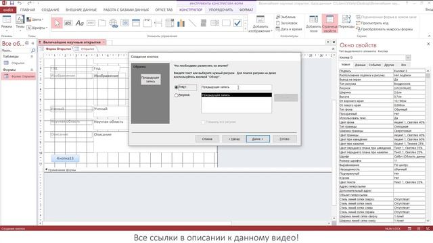Insert Эмблема logo into form header

286,17
